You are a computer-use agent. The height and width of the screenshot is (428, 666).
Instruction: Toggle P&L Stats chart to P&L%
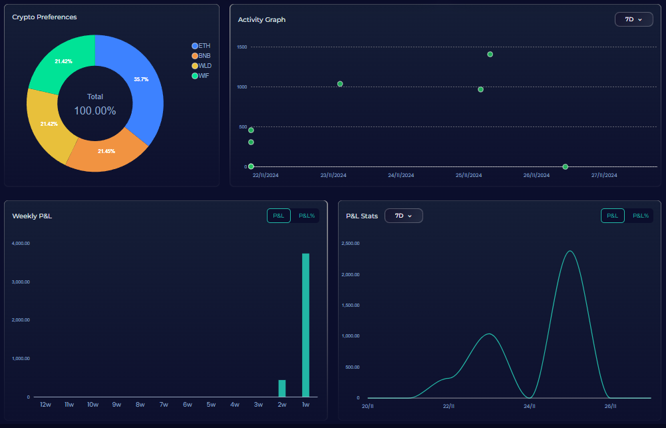(x=640, y=216)
